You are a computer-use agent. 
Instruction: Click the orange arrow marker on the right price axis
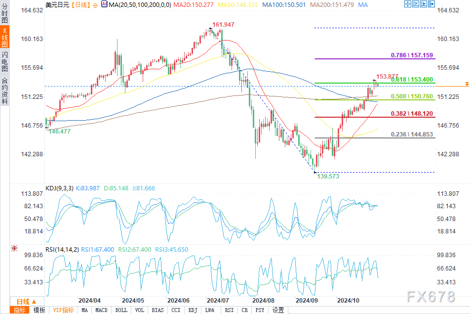pyautogui.click(x=467, y=85)
